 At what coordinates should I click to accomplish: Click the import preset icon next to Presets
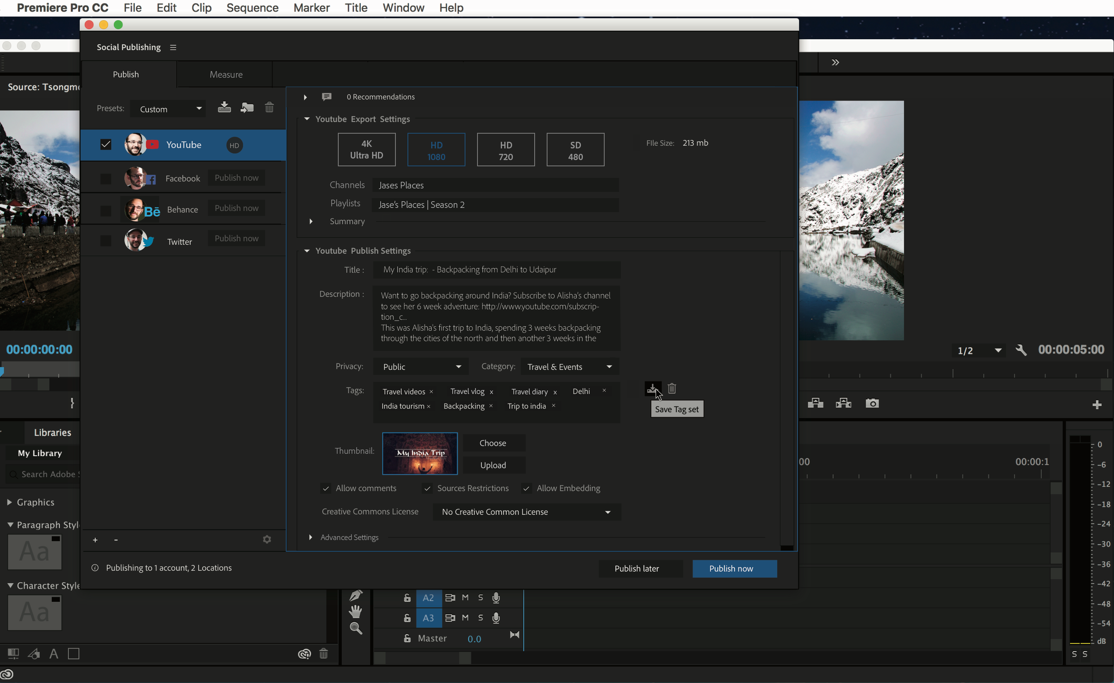click(x=247, y=108)
